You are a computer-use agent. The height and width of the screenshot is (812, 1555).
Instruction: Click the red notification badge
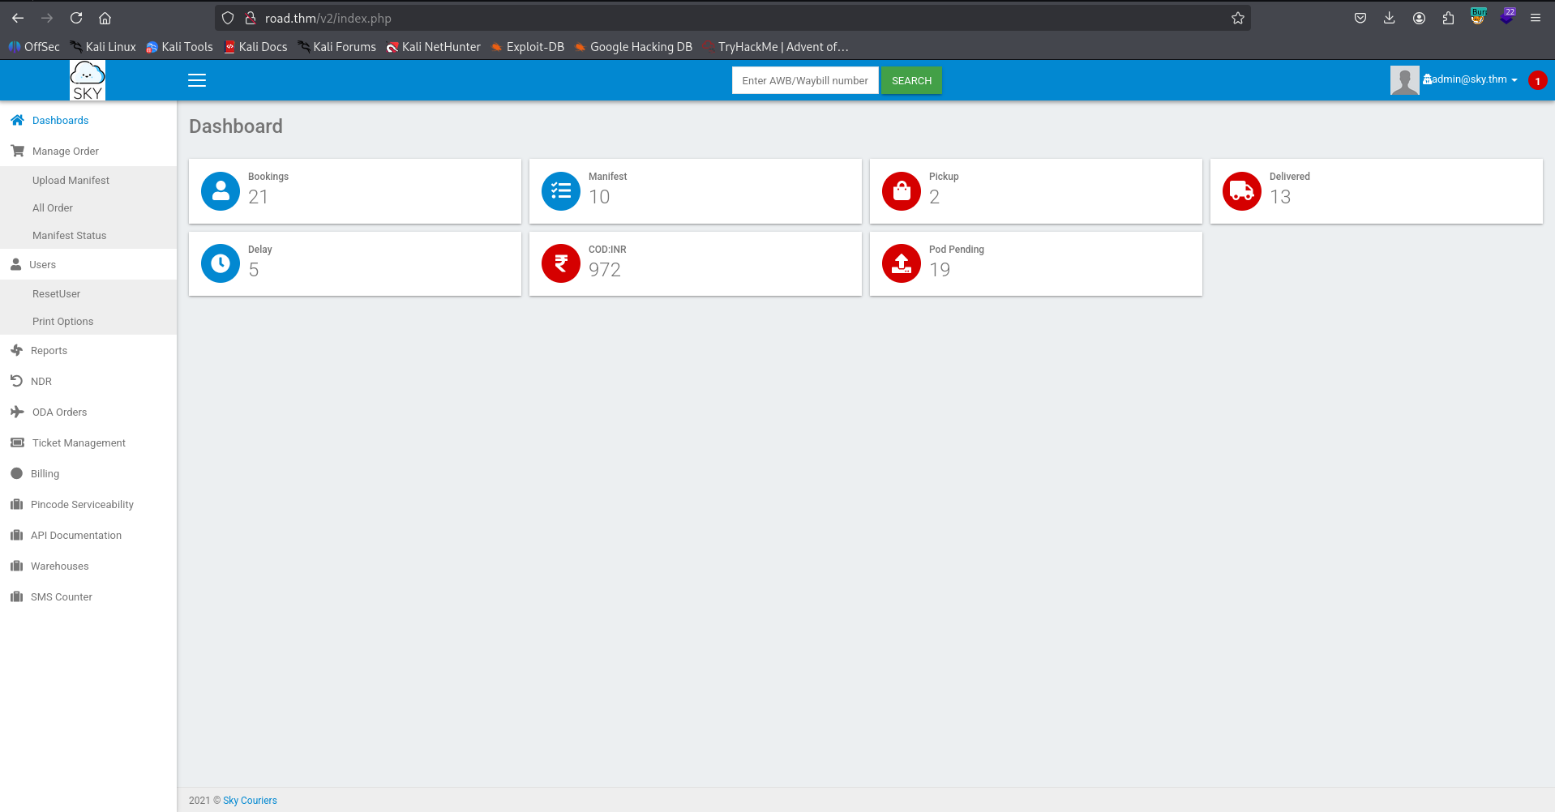pyautogui.click(x=1536, y=81)
